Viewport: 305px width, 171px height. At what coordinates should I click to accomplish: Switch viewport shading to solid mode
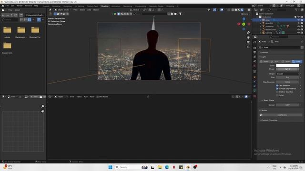[236, 9]
